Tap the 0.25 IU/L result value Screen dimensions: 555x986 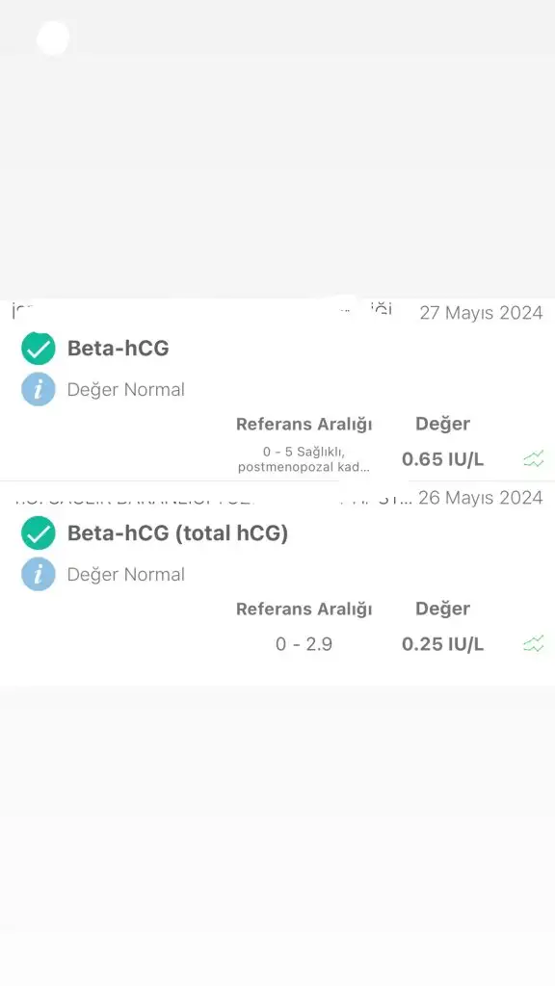443,644
